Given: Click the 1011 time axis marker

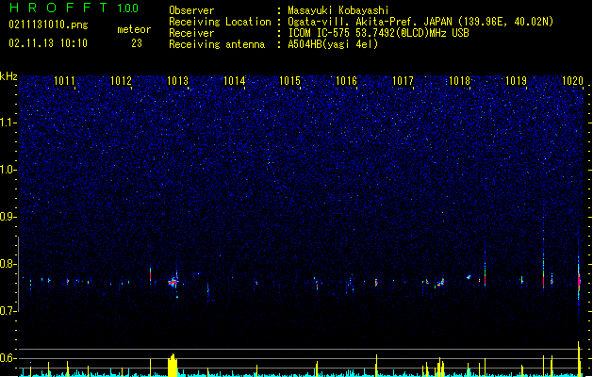Looking at the screenshot, I should (64, 81).
